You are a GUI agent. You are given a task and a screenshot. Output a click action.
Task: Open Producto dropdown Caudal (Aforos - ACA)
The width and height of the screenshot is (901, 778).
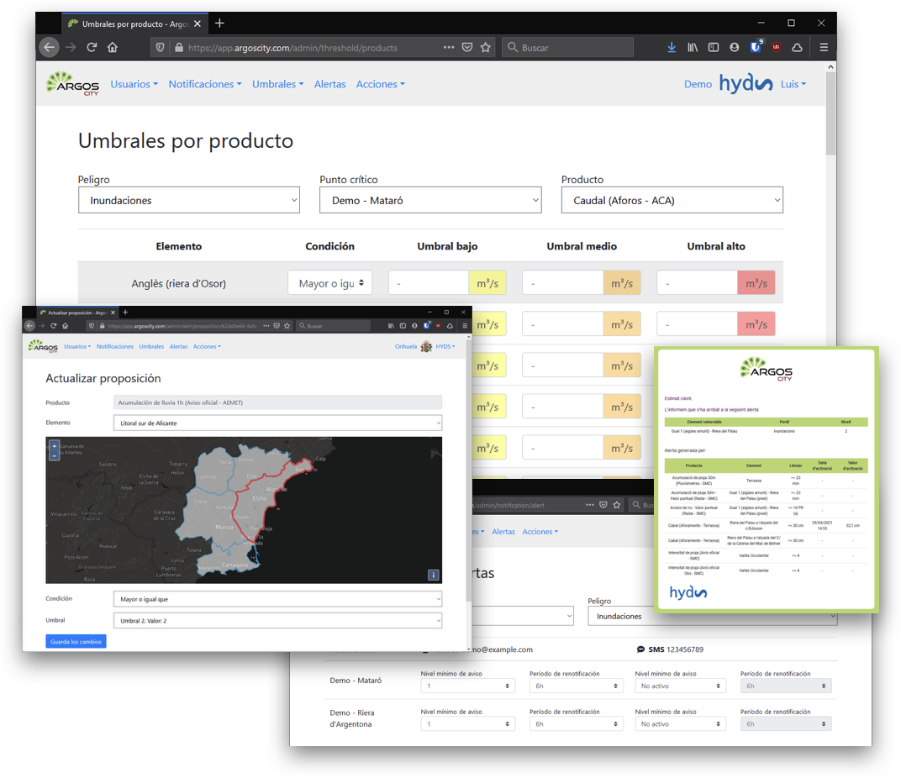pyautogui.click(x=672, y=200)
